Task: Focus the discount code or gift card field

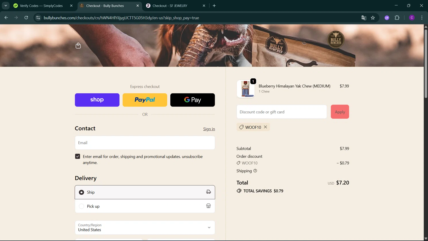Action: (282, 112)
